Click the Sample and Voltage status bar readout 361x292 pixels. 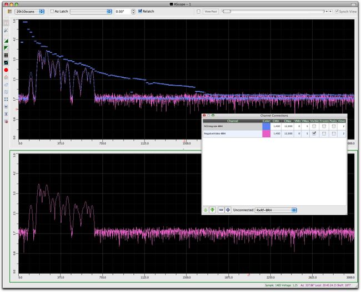point(282,285)
